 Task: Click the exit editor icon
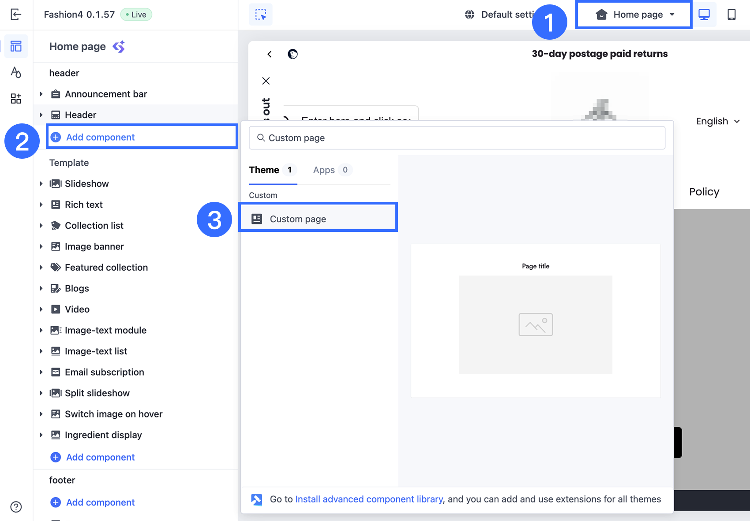pyautogui.click(x=16, y=15)
